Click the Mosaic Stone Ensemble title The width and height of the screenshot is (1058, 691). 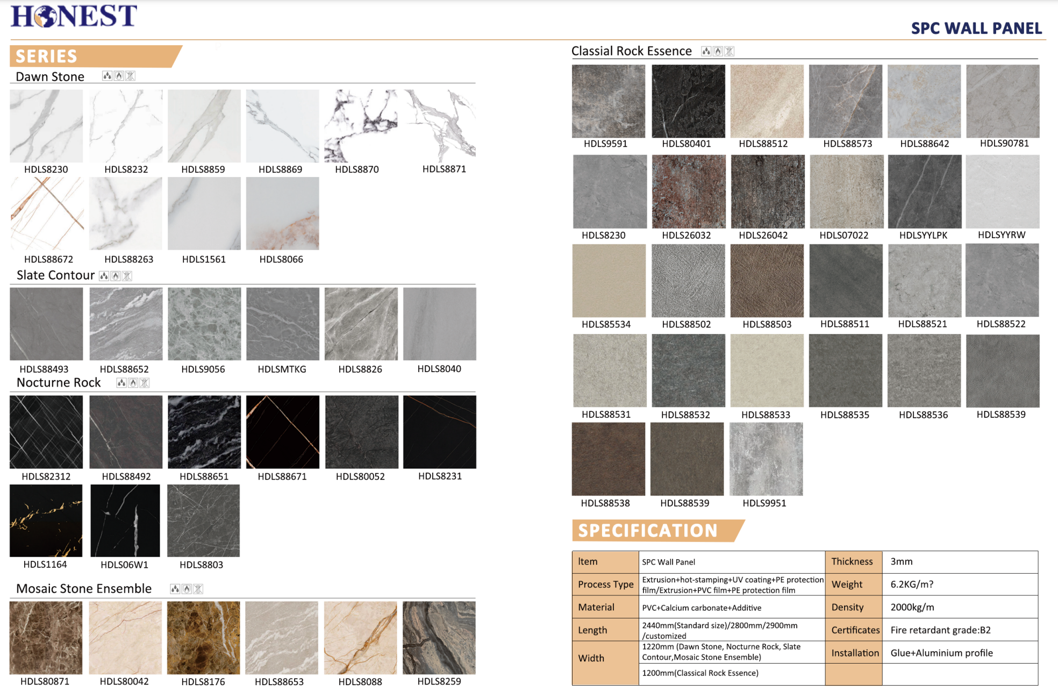point(84,588)
